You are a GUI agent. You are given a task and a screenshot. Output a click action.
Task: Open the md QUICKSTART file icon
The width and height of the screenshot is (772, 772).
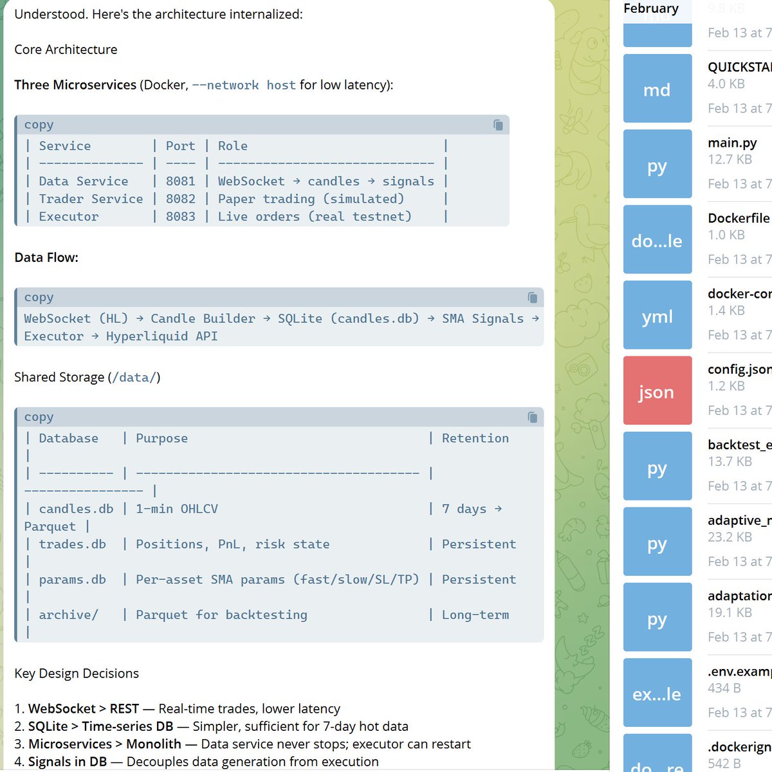click(x=657, y=89)
